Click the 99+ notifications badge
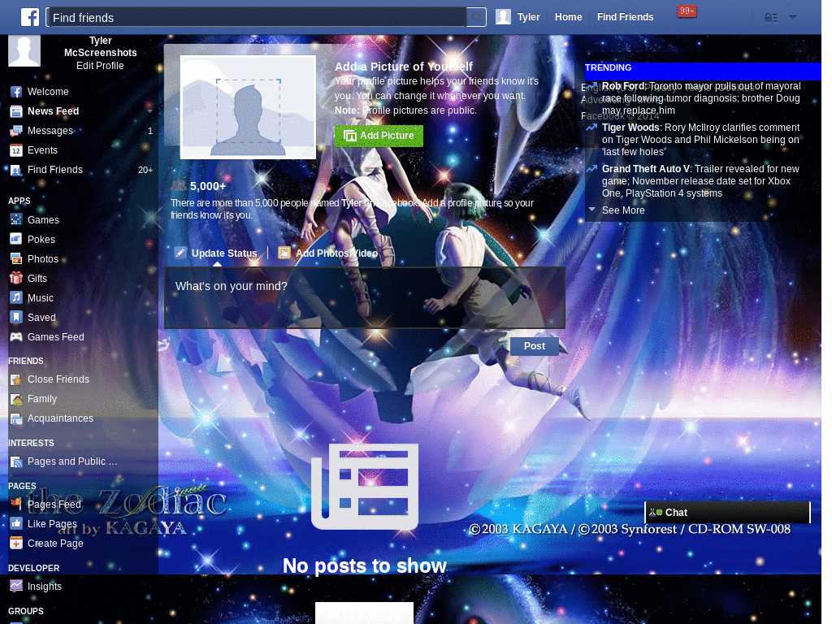 [x=687, y=11]
